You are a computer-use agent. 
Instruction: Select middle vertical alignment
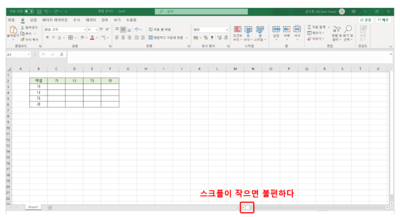(x=123, y=30)
